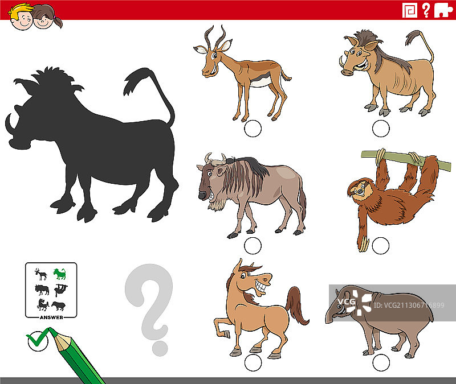
Task: Select the answer circle under the warthog
Action: 381,129
